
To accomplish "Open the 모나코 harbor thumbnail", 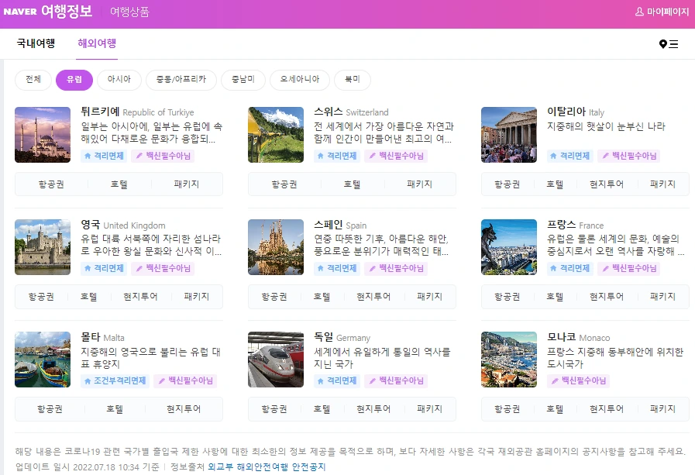I will coord(509,360).
